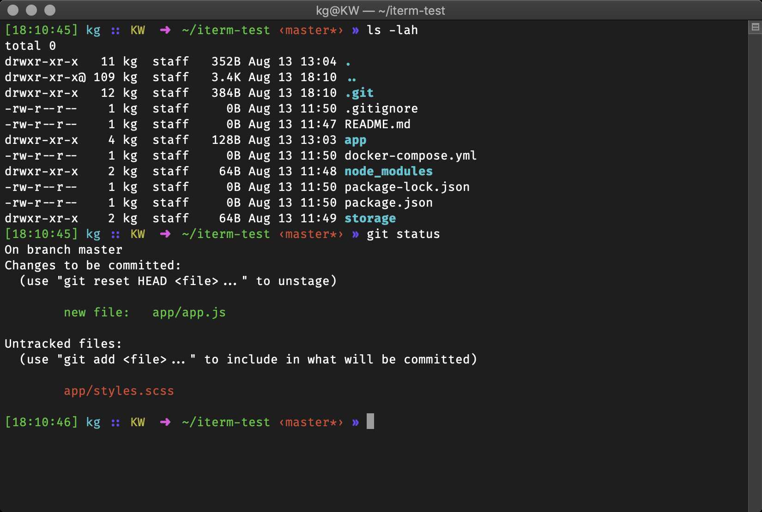Click the '109' link count value
Viewport: 762px width, 512px height.
[104, 77]
